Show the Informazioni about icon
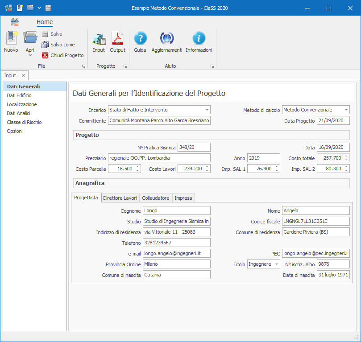This screenshot has height=342, width=361. pos(199,39)
